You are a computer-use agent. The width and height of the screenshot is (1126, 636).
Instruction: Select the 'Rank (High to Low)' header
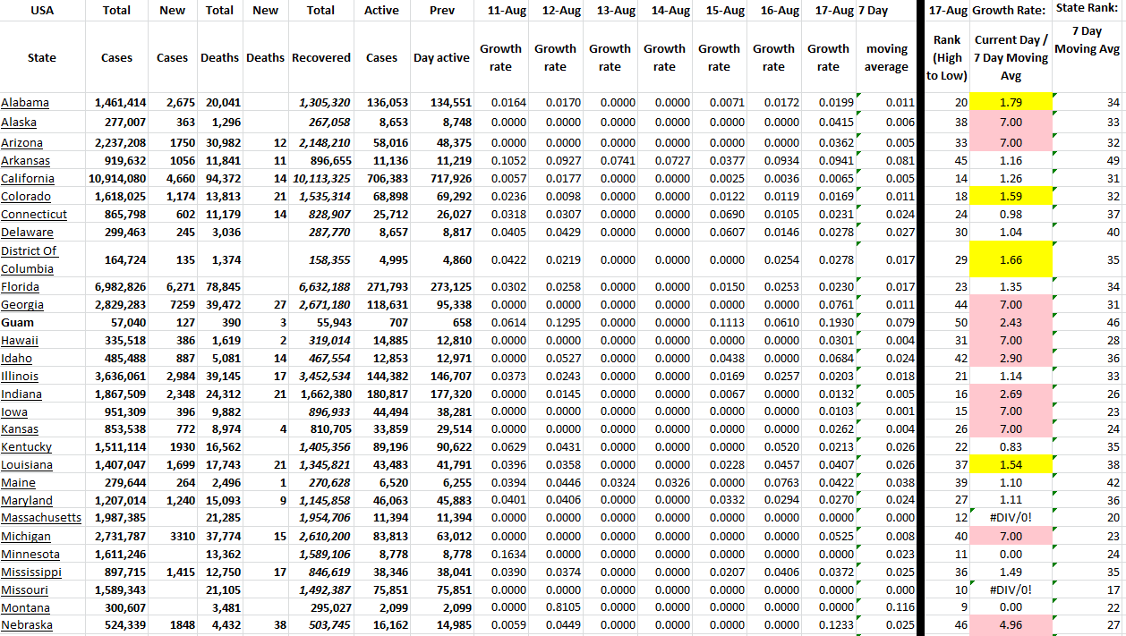tap(946, 58)
